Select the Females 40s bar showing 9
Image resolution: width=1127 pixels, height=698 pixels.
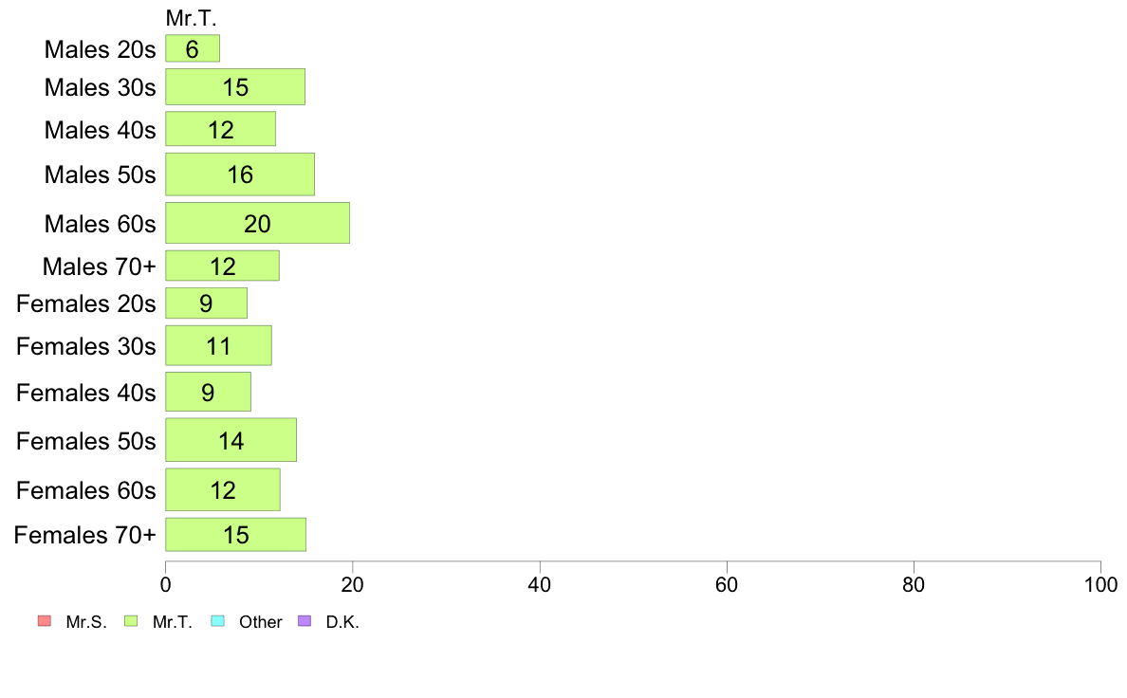point(209,393)
